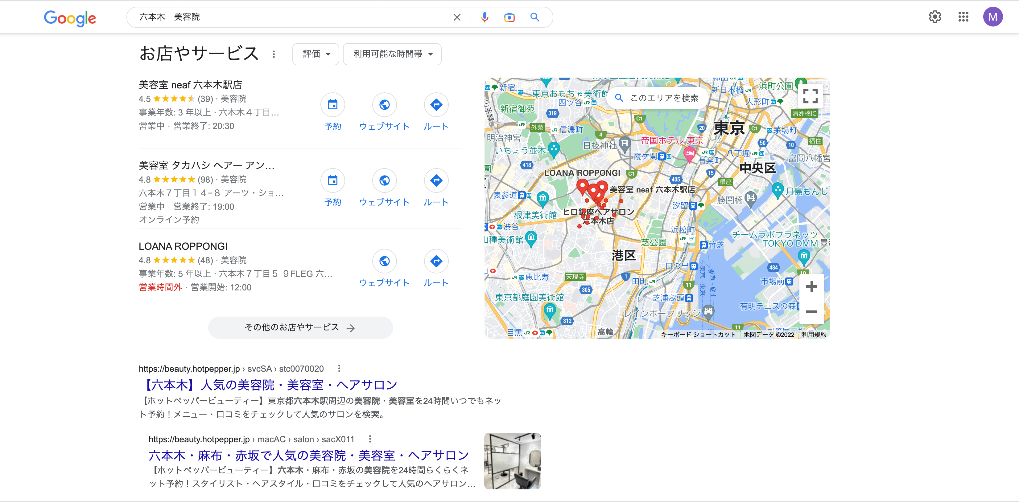Screen dimensions: 1019x502
Task: Open the settings gear icon
Action: [935, 17]
